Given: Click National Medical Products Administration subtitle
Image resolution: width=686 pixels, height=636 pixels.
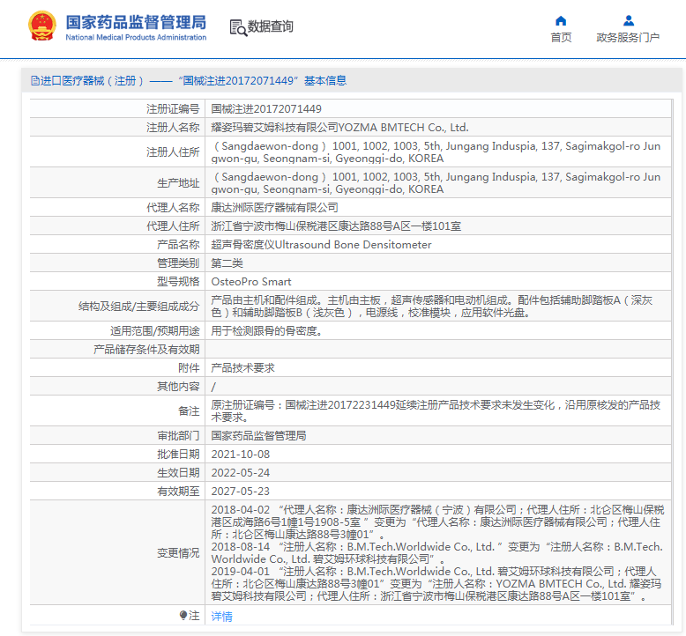Looking at the screenshot, I should click(x=136, y=38).
